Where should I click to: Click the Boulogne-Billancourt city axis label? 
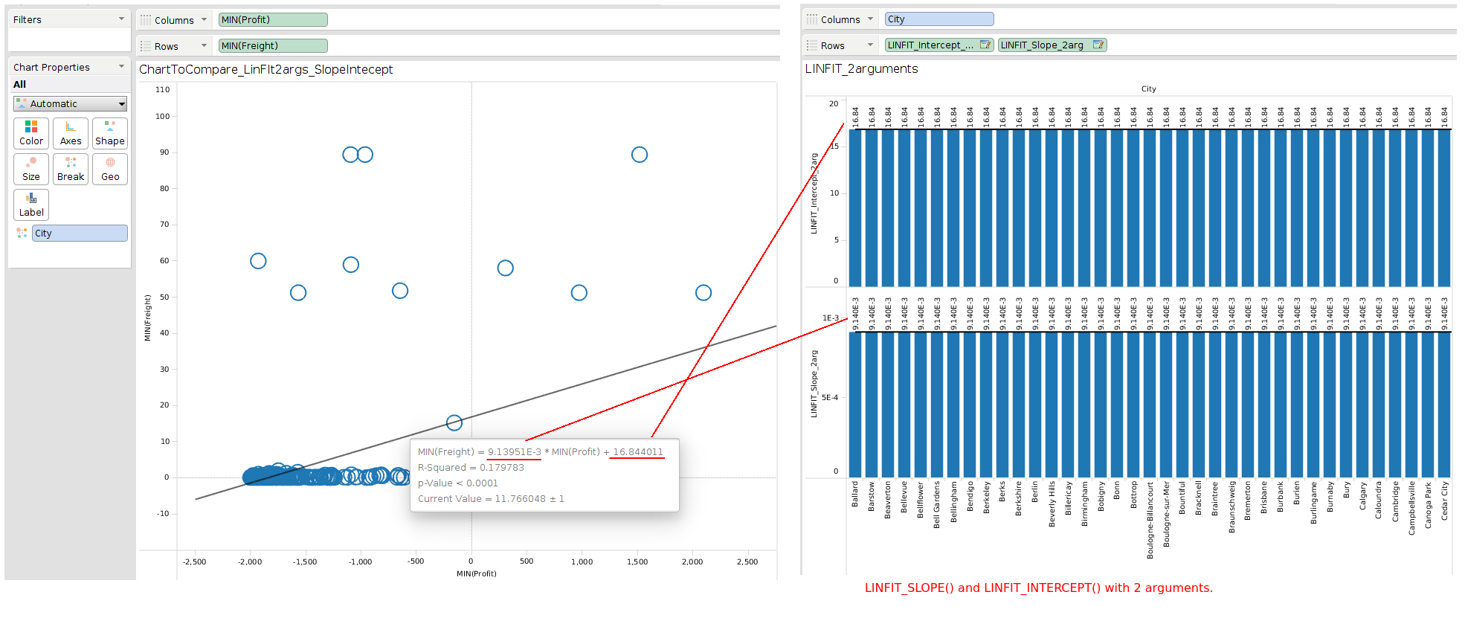click(1150, 520)
